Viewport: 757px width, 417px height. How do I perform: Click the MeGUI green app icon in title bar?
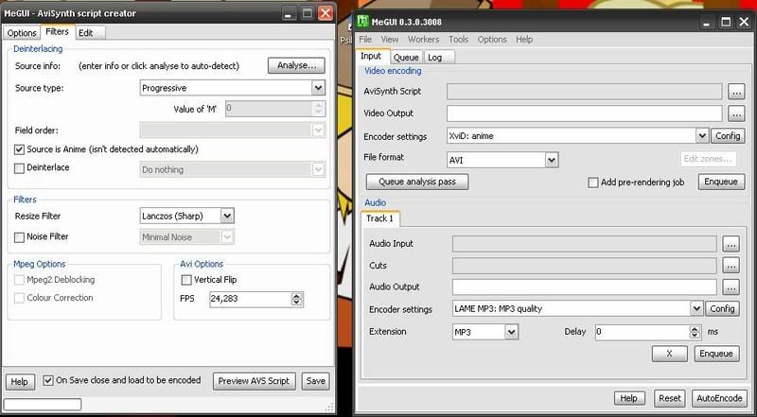click(x=362, y=22)
